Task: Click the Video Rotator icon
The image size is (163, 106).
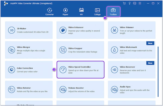Action: pos(11,89)
